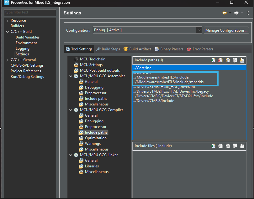Viewport: 254px width, 199px height.
Task: Collapse the C/C++ Build section
Action: pyautogui.click(x=7, y=31)
